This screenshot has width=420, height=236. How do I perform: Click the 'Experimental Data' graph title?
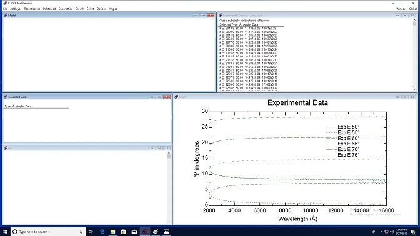coord(297,103)
